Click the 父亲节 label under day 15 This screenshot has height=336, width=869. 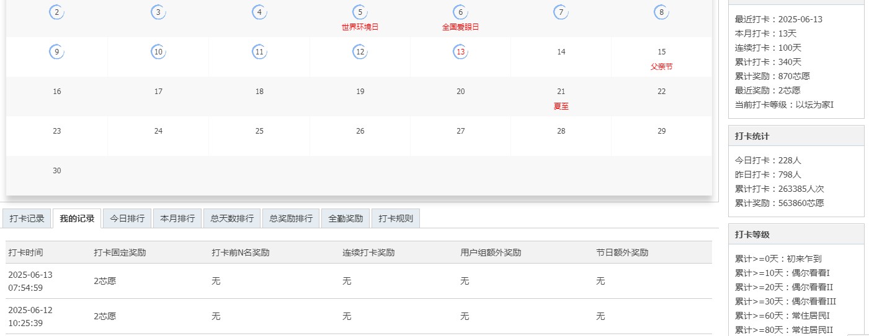(661, 67)
